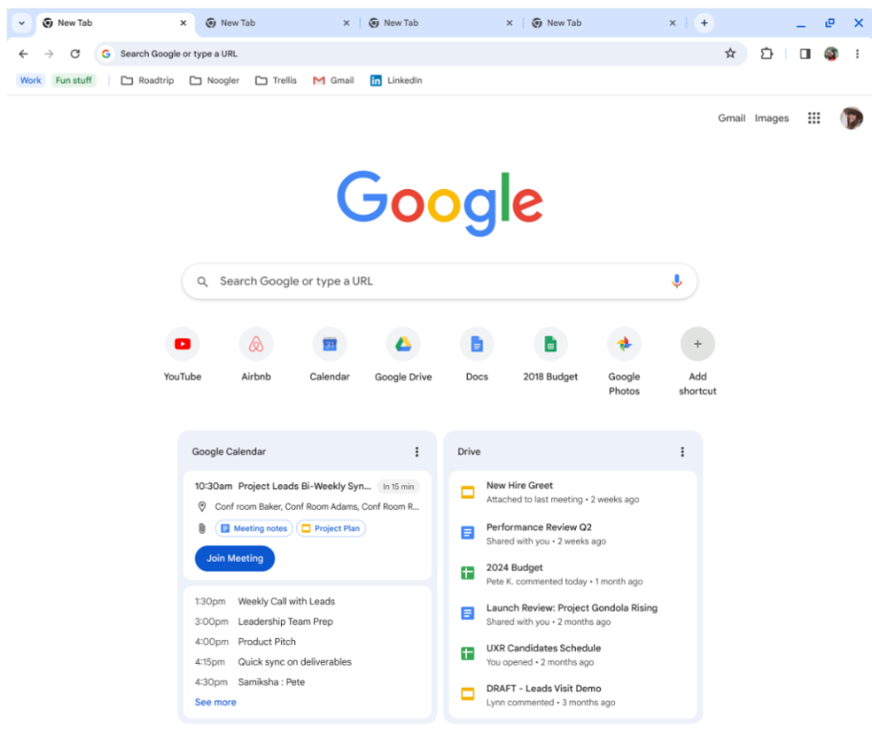This screenshot has height=746, width=872.
Task: Open the Google apps grid icon
Action: (x=814, y=117)
